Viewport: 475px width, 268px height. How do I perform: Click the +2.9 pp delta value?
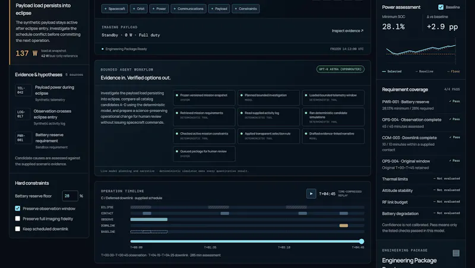coord(442,27)
